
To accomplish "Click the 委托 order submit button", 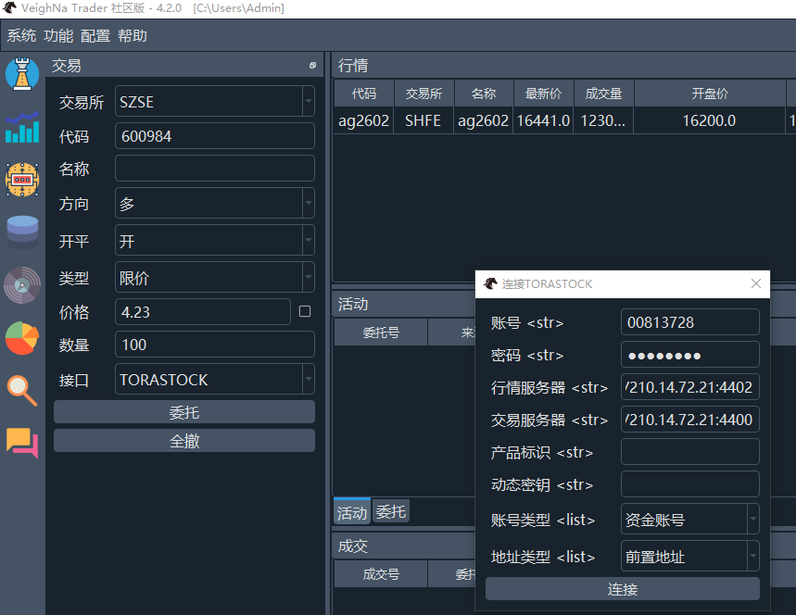I will [x=184, y=412].
